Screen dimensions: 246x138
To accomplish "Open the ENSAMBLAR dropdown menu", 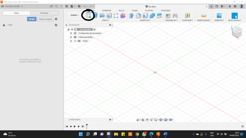I will 171,20.
